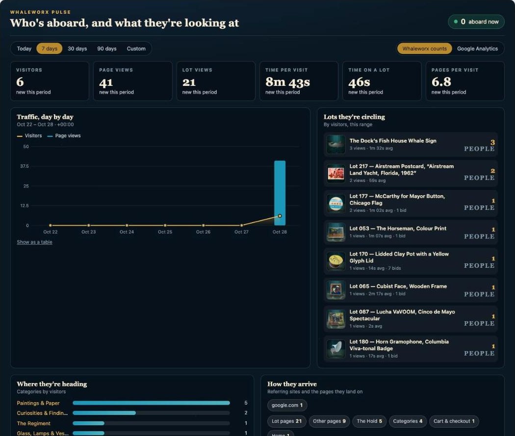Open Lot 065 Cubist Face thumbnail

pyautogui.click(x=336, y=290)
